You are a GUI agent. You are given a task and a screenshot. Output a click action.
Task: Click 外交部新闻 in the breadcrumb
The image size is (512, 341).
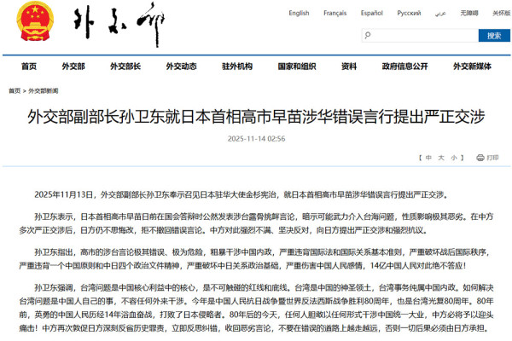44,90
